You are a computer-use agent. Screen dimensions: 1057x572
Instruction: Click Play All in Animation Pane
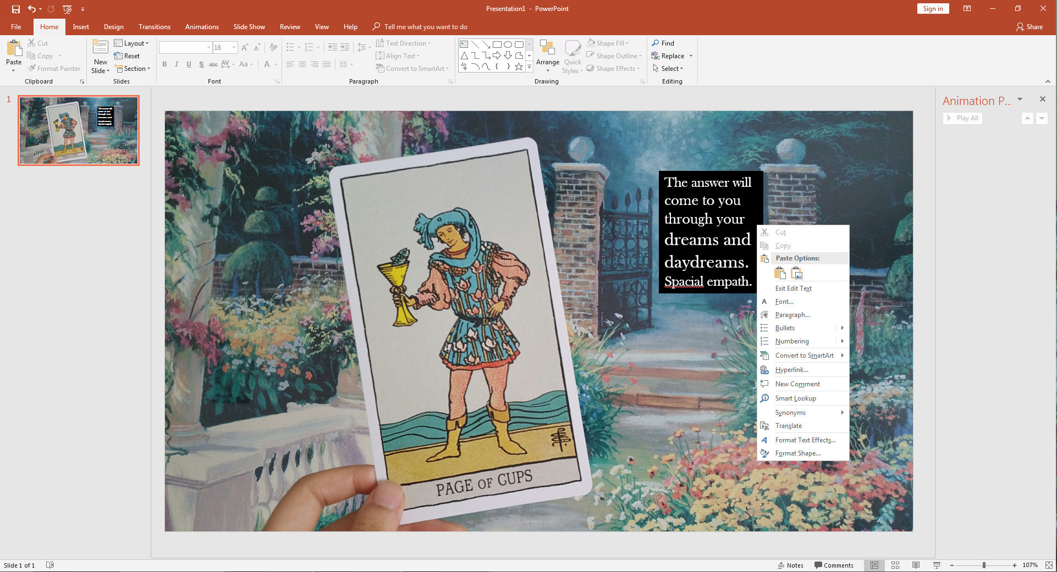(x=962, y=118)
